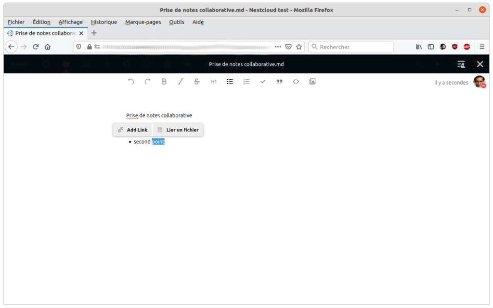493x308 pixels.
Task: Open the Firefox library icon
Action: (419, 47)
